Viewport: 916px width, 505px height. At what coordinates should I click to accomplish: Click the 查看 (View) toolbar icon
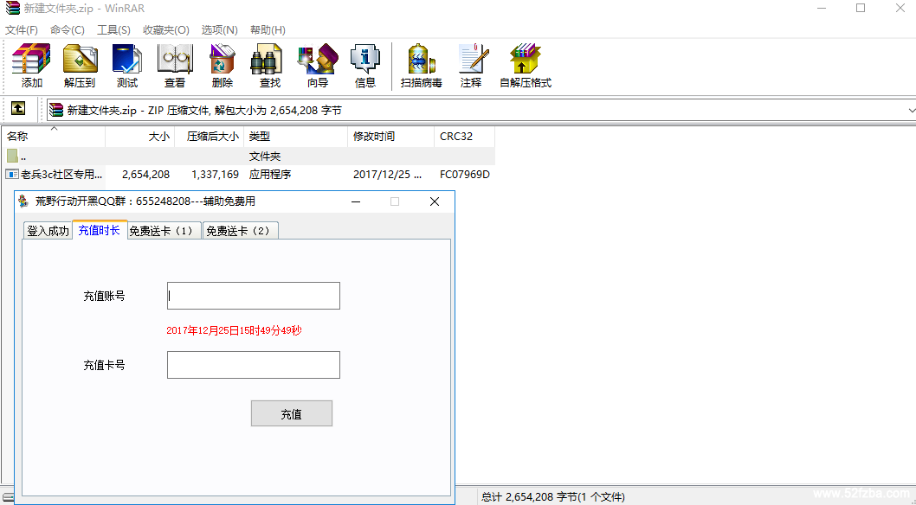pos(175,58)
